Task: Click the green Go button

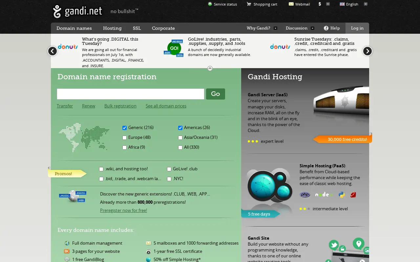Action: point(216,94)
